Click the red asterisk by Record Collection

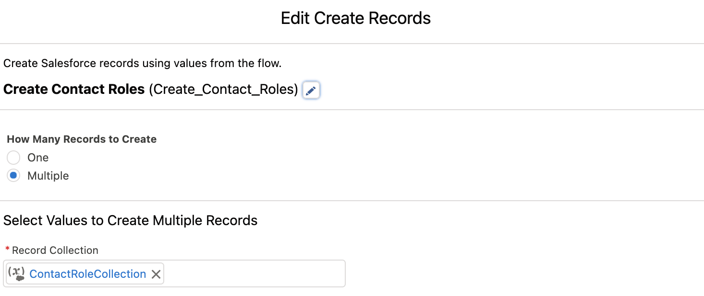pos(7,250)
